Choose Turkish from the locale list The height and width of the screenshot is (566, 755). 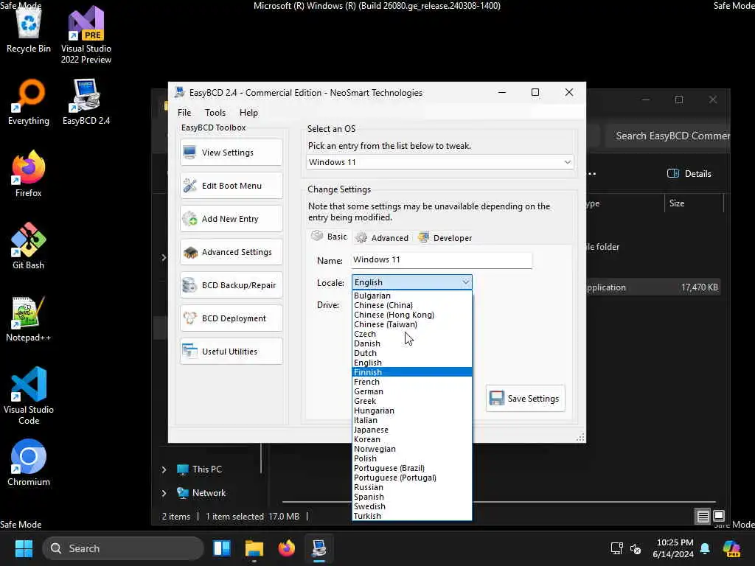(411, 516)
